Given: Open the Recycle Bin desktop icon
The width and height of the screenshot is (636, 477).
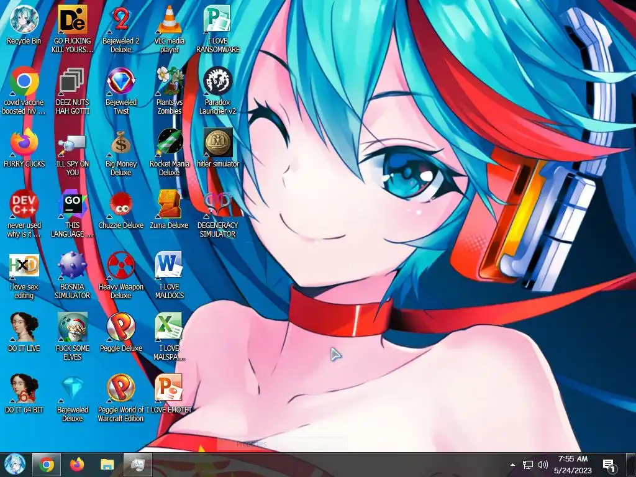Looking at the screenshot, I should pyautogui.click(x=24, y=25).
